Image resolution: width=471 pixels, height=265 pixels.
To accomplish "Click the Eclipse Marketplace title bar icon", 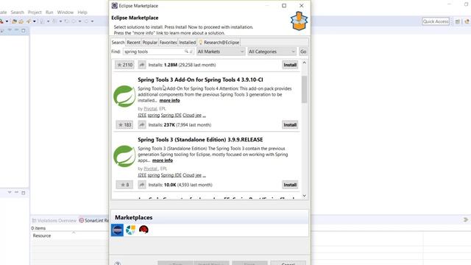I will point(115,6).
